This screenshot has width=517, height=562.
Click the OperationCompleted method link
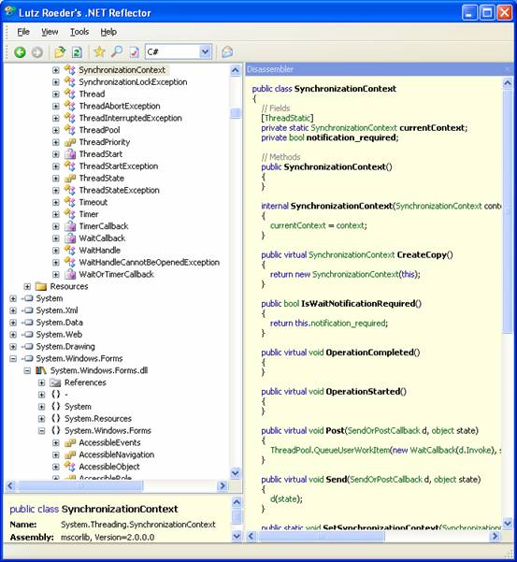tap(369, 353)
